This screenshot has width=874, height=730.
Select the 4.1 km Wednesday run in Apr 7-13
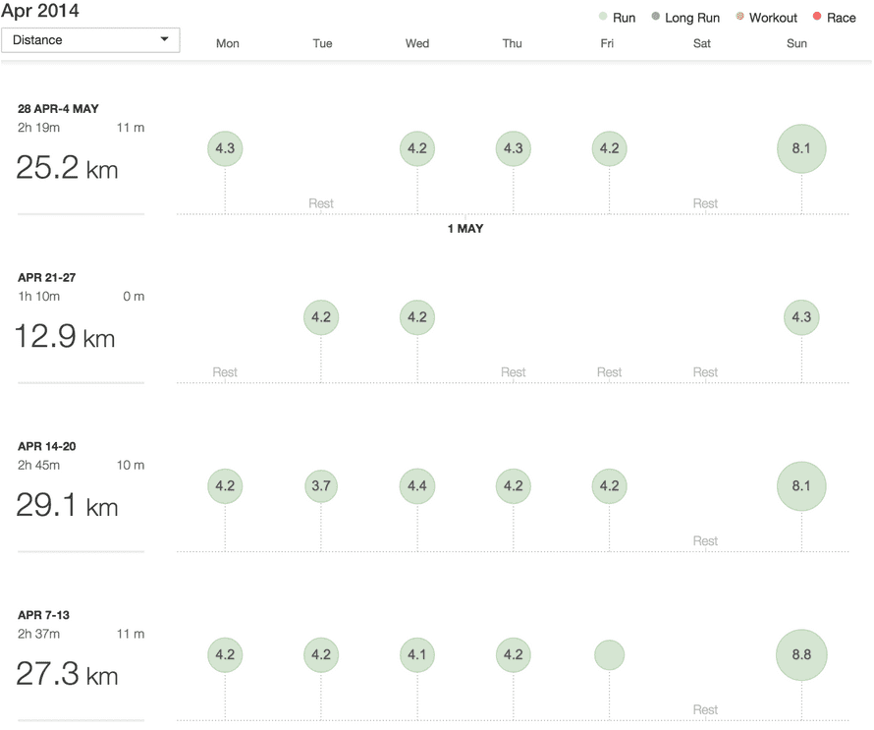[x=416, y=654]
